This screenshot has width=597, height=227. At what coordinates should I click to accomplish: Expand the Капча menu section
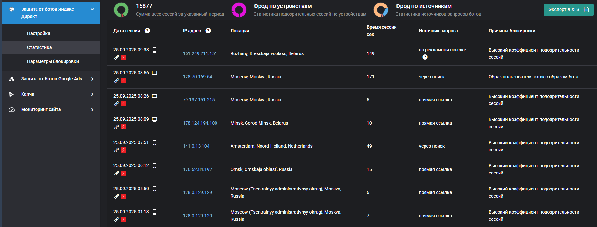coord(92,94)
